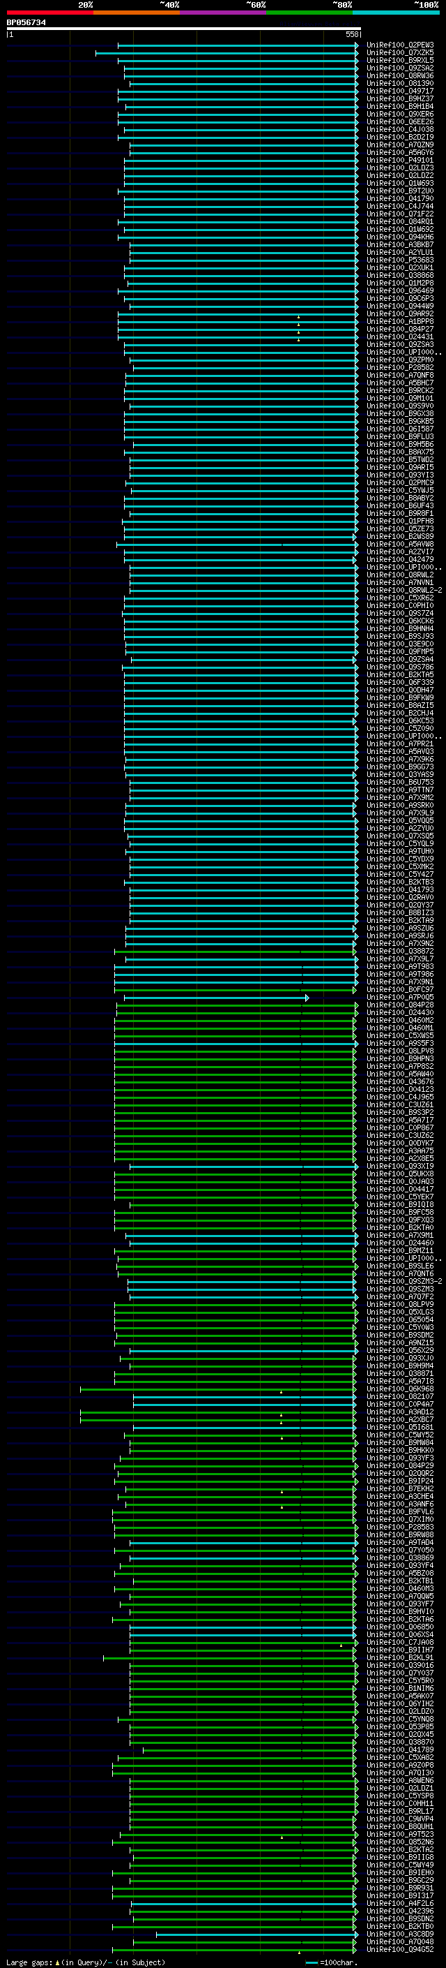Open the UniRef100_Q9ZSA2 hit link
This screenshot has height=1968, width=446.
click(400, 68)
